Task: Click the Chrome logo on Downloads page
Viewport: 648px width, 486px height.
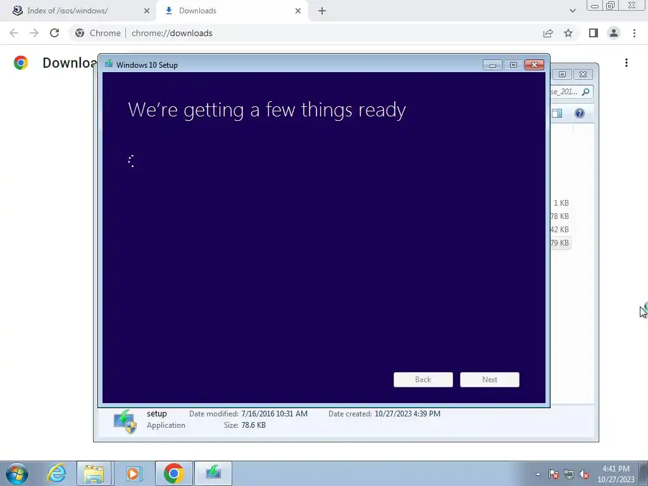Action: point(21,63)
